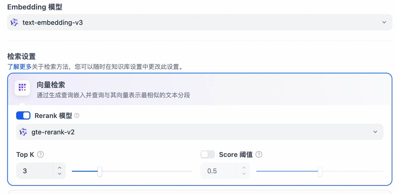Image resolution: width=397 pixels, height=194 pixels.
Task: Click the vector search grid icon
Action: [x=22, y=88]
